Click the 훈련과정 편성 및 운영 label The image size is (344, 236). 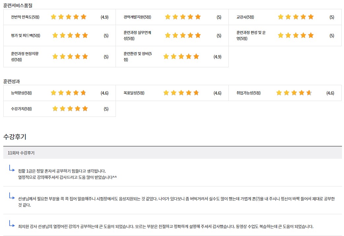click(251, 35)
